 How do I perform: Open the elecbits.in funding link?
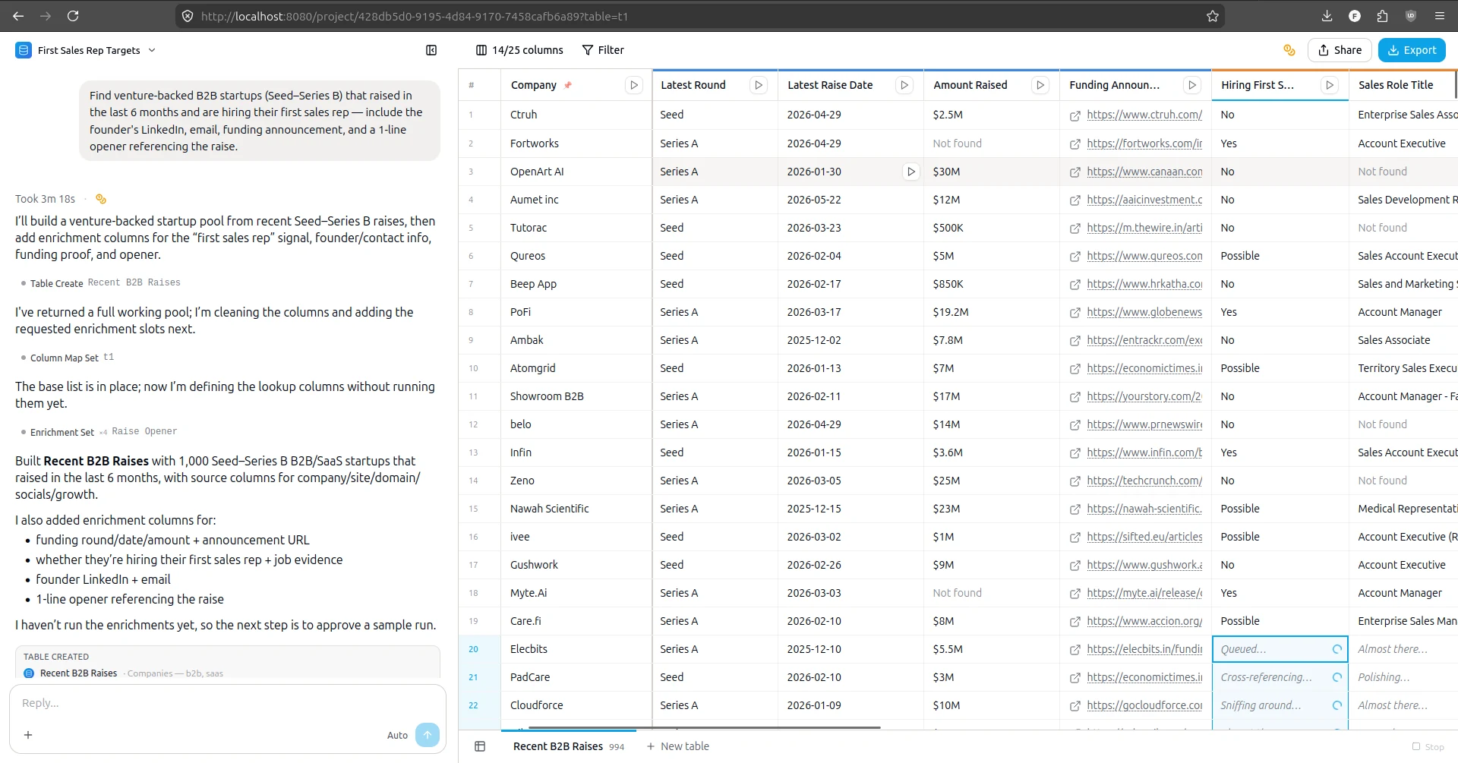click(x=1144, y=649)
